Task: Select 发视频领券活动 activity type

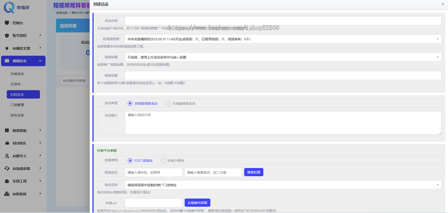Action: 143,103
